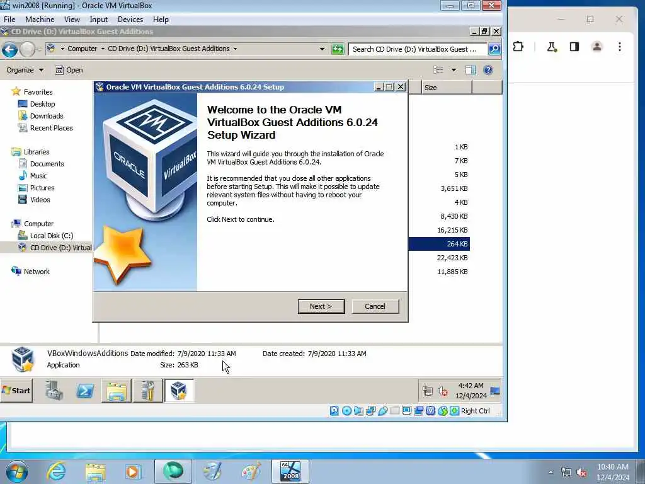Screen dimensions: 645x484
Task: Click the host Windows Start orb
Action: coord(17,471)
